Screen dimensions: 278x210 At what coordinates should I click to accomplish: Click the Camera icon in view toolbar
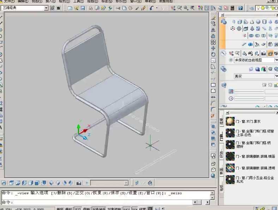point(79,183)
